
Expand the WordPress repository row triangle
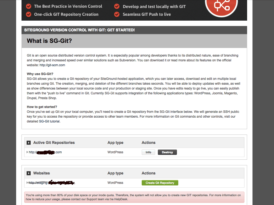(x=27, y=152)
